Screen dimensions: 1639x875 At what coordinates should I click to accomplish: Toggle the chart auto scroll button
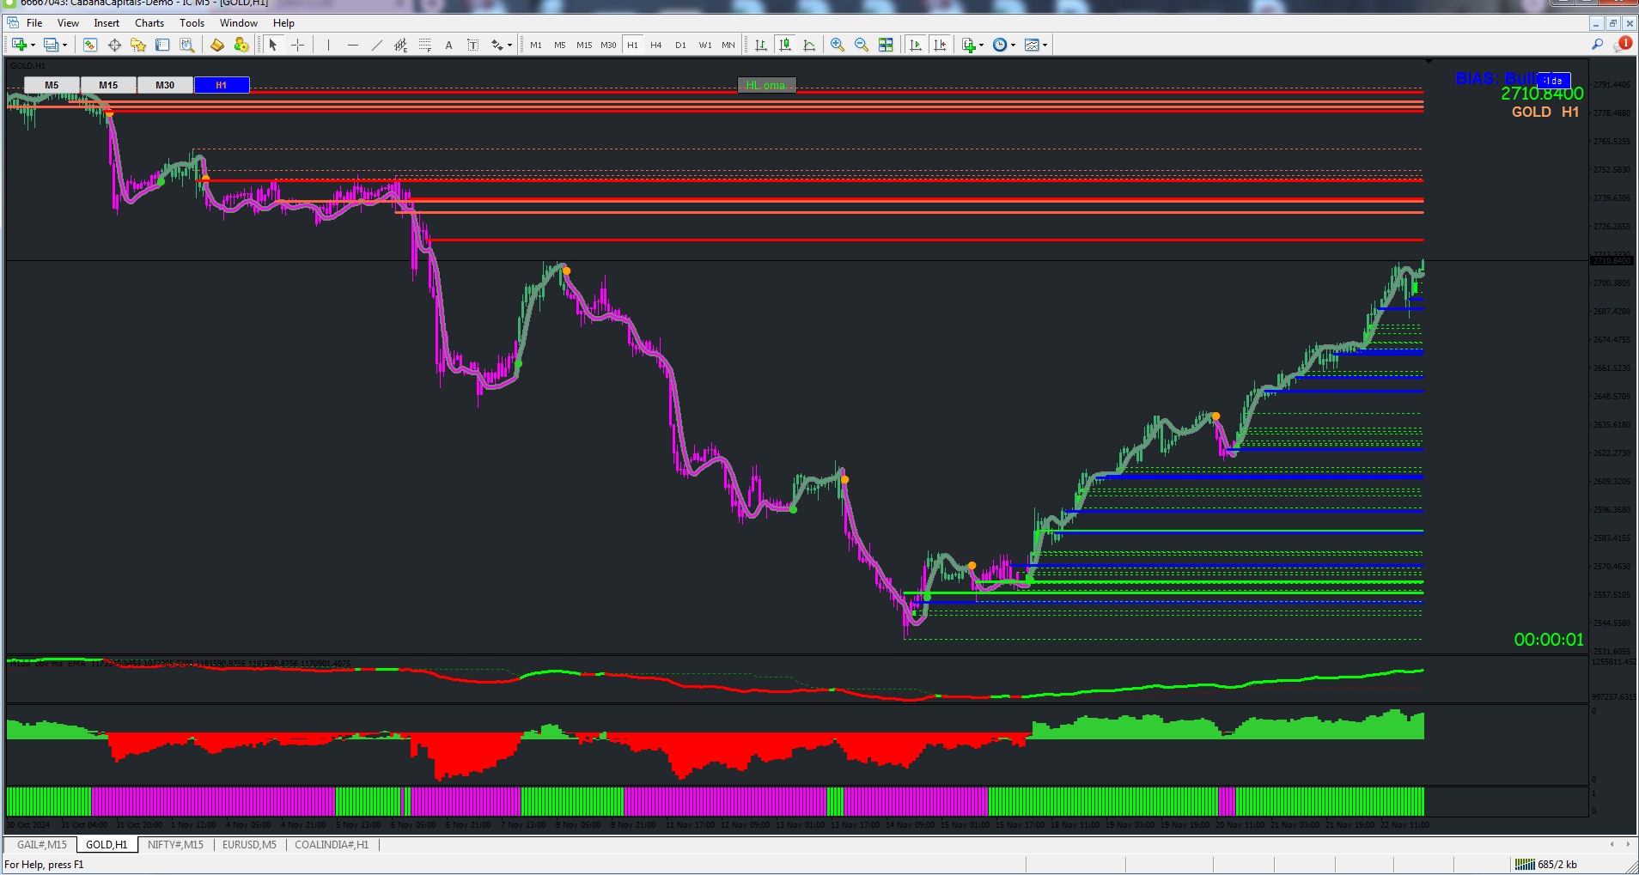point(916,45)
